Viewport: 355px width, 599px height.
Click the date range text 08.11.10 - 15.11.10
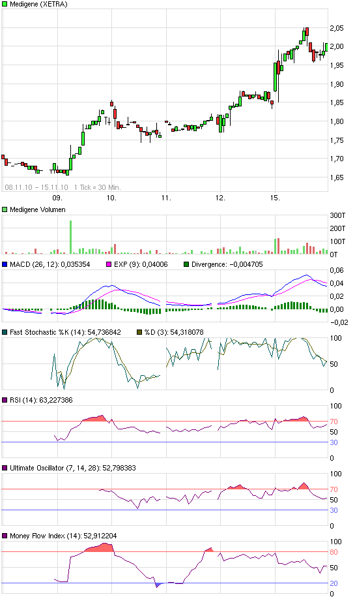coord(36,187)
